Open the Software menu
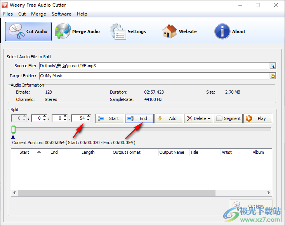This screenshot has height=226, width=285. click(61, 14)
